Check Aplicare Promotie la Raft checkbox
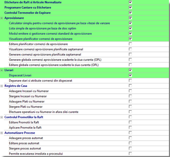Screen dimensions: 170x157 (130, 128)
